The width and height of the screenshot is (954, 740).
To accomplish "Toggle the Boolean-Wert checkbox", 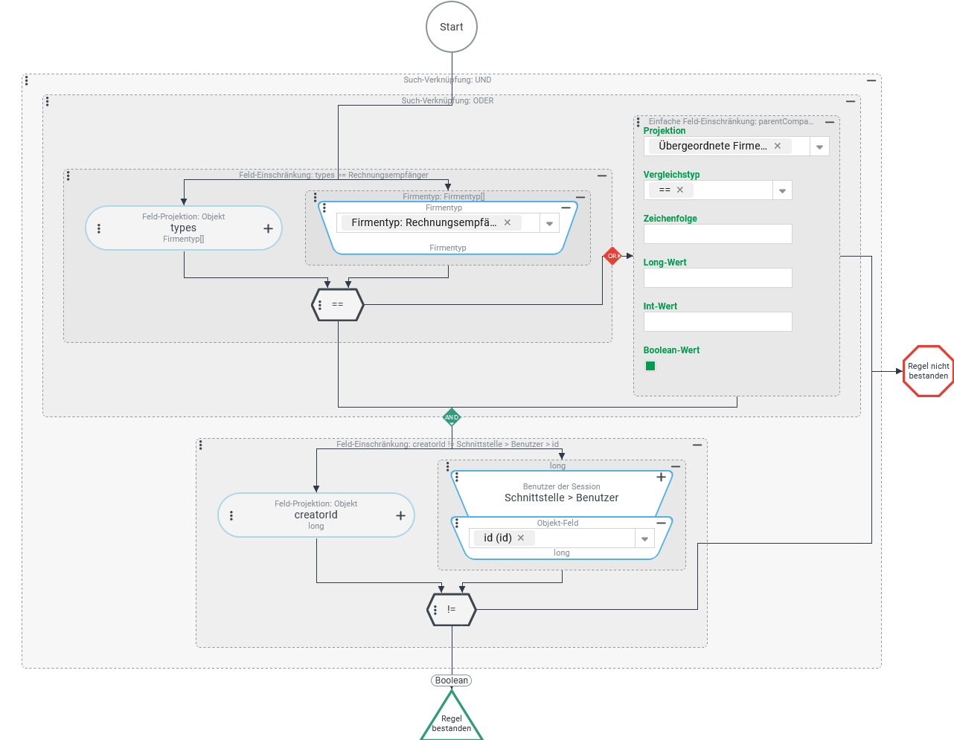I will click(650, 366).
